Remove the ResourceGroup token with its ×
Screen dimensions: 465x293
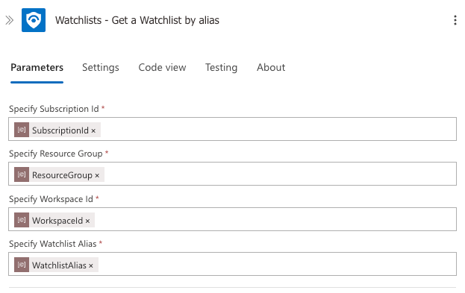click(x=97, y=175)
